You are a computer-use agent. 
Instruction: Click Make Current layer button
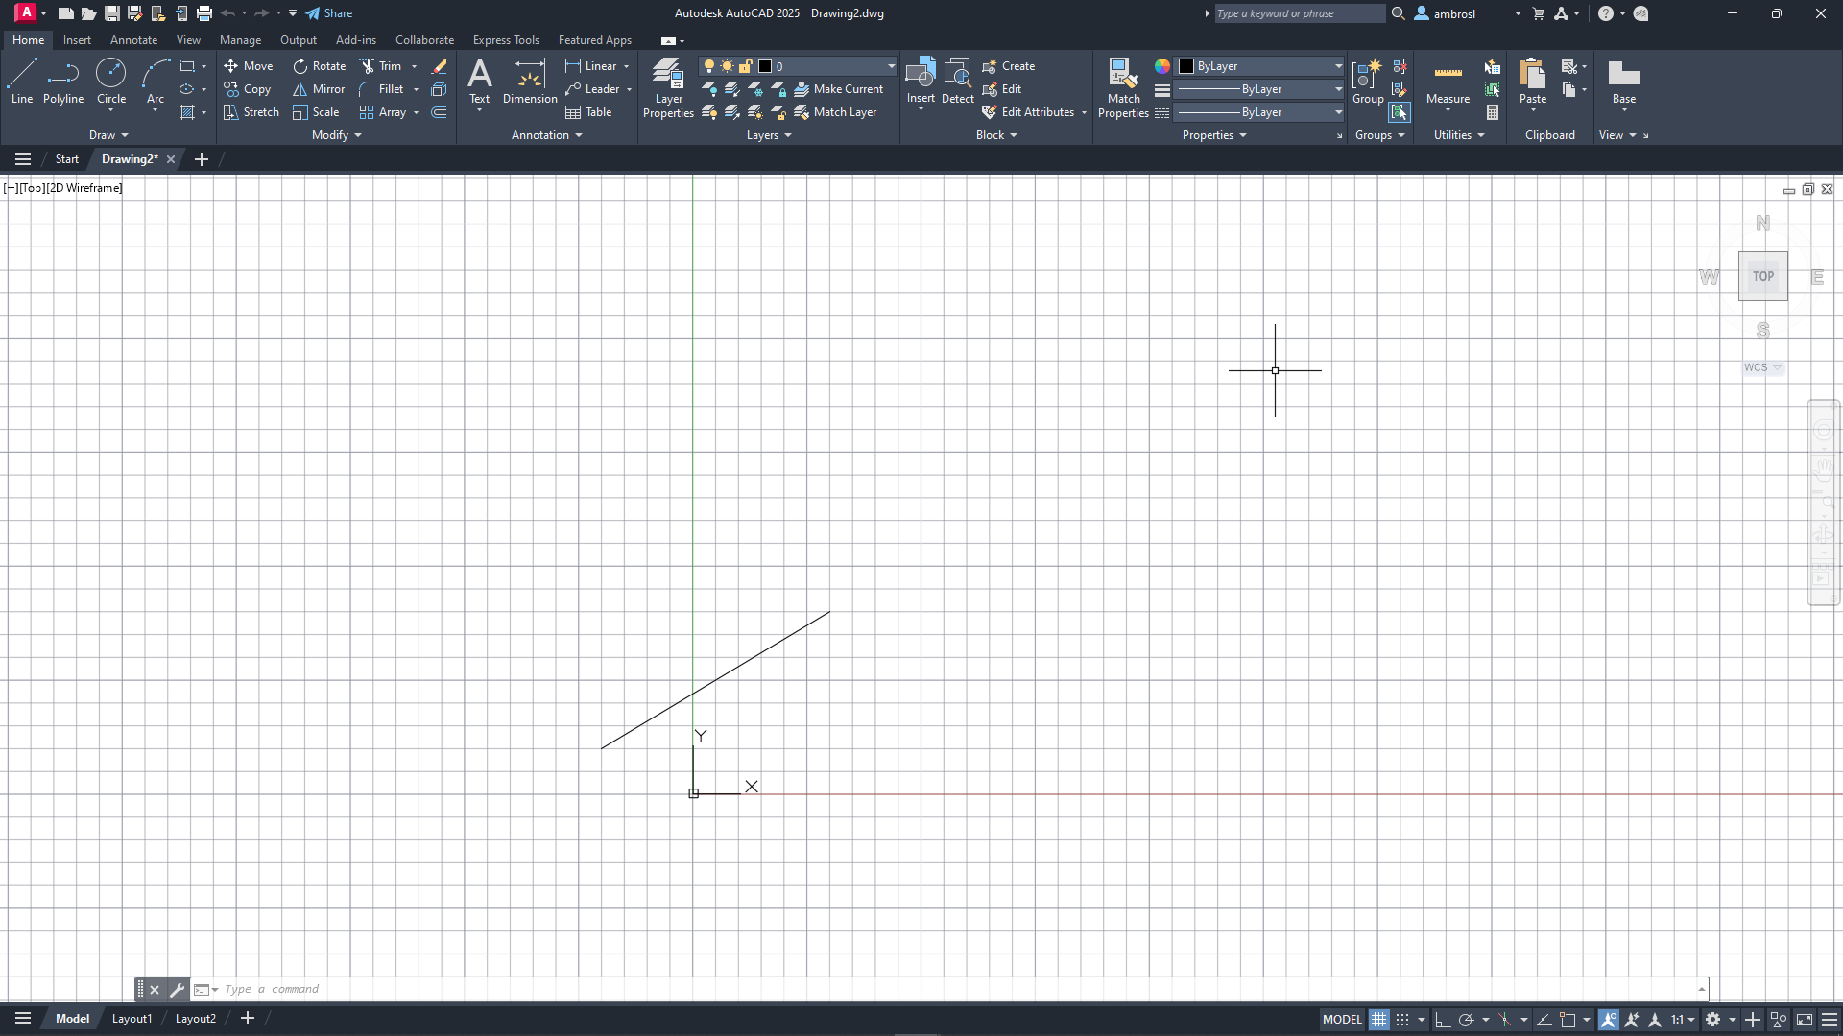(839, 89)
